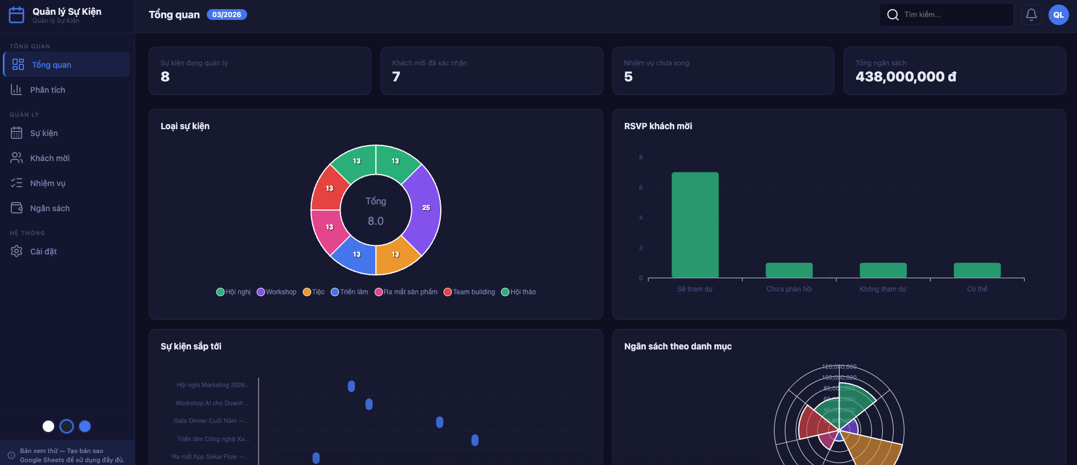Click the 03/2026 month badge

click(x=226, y=15)
